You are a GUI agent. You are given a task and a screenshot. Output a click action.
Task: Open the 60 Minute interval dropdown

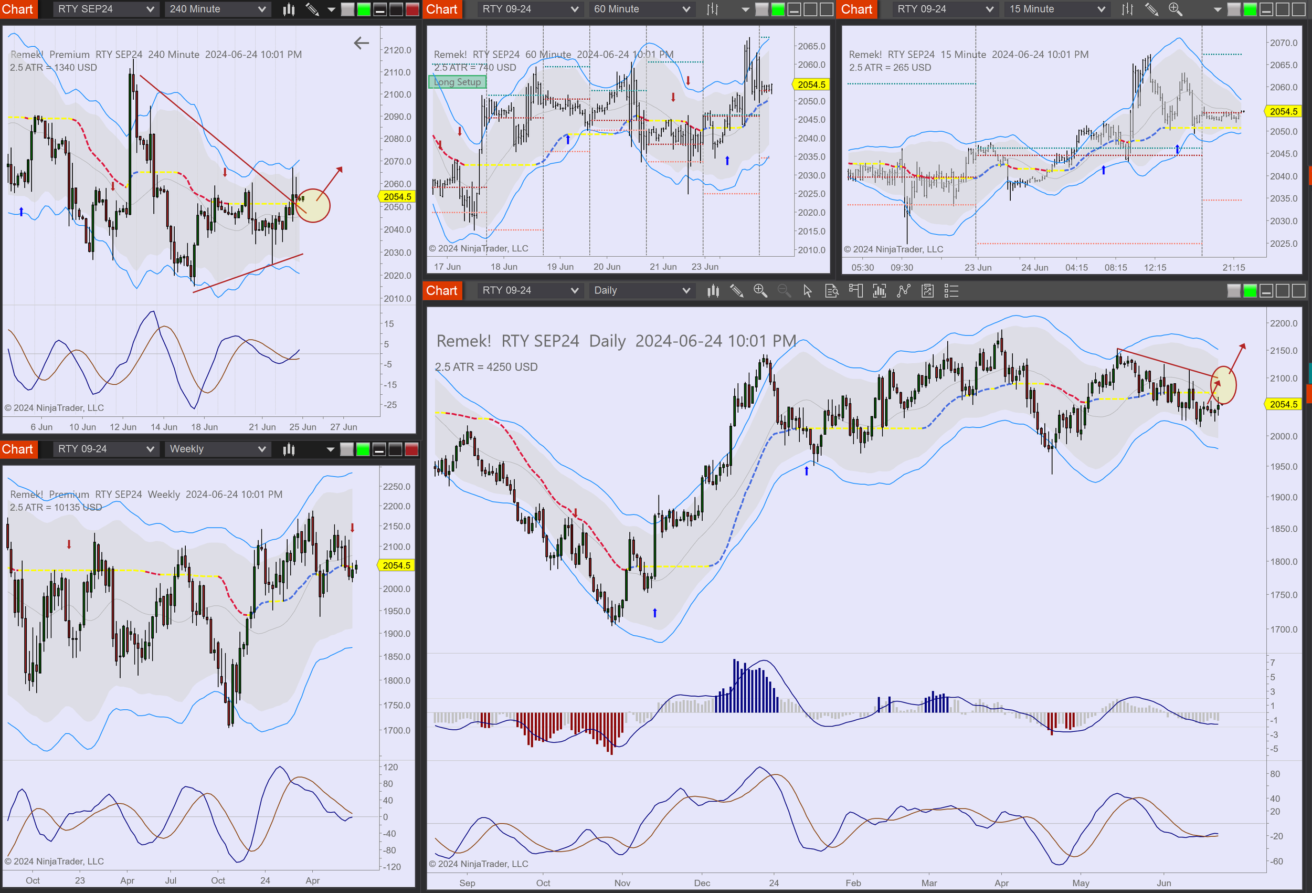click(x=641, y=9)
